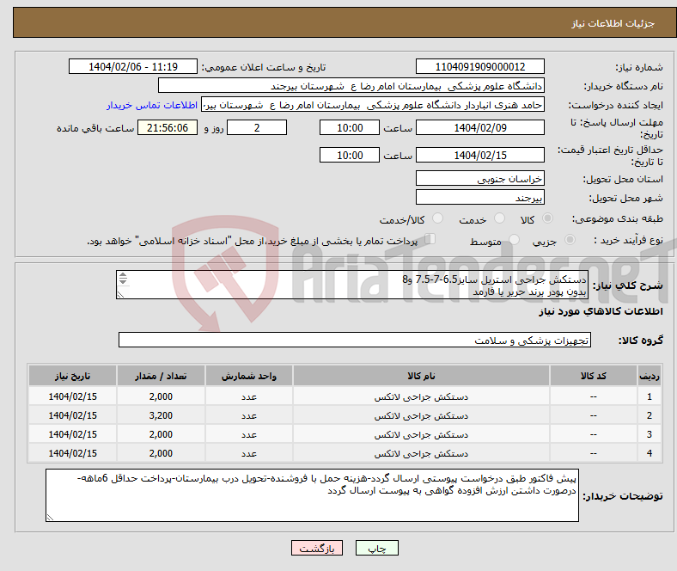
Task: Click the جزئیات اطلاعات نیاز page title
Action: (613, 23)
